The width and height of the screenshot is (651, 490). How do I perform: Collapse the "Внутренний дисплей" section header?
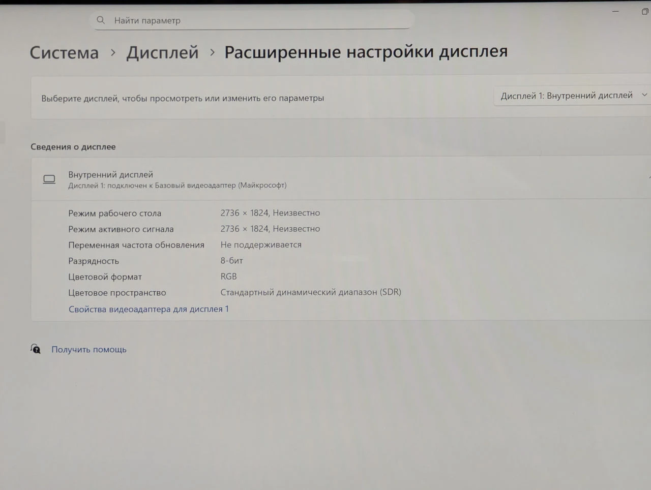coord(341,179)
